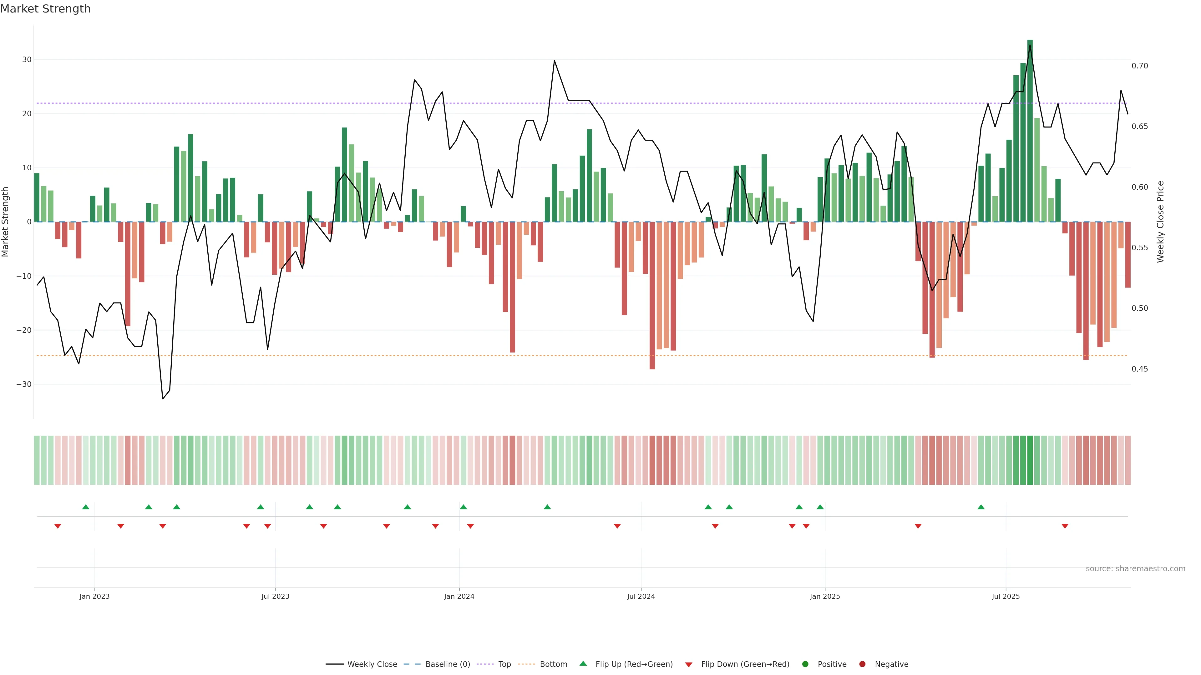Click Flip Down red triangle legend icon
The image size is (1201, 675).
tap(689, 665)
